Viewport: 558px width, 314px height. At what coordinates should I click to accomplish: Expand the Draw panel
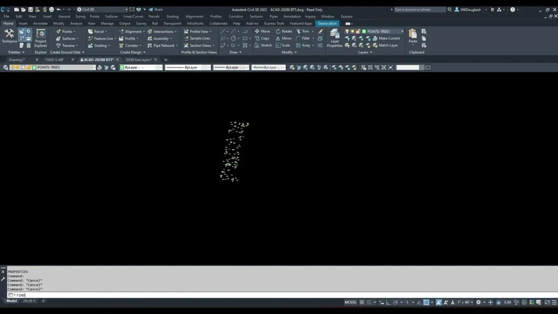(235, 52)
